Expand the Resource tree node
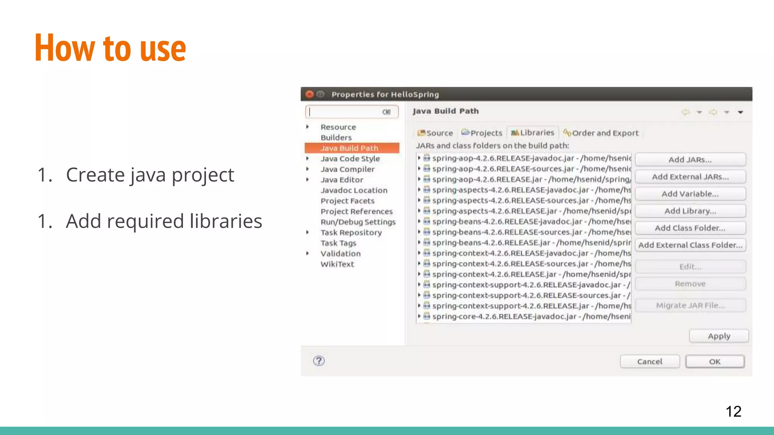This screenshot has width=774, height=435. pyautogui.click(x=308, y=127)
